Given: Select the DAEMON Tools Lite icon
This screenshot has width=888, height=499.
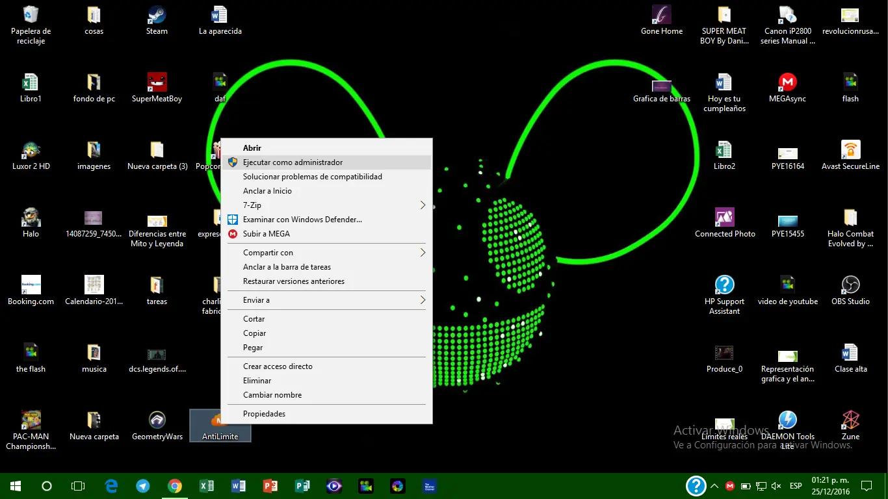Looking at the screenshot, I should coord(787,430).
